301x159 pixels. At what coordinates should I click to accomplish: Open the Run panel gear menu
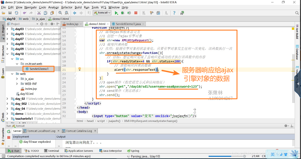pyautogui.click(x=287, y=126)
